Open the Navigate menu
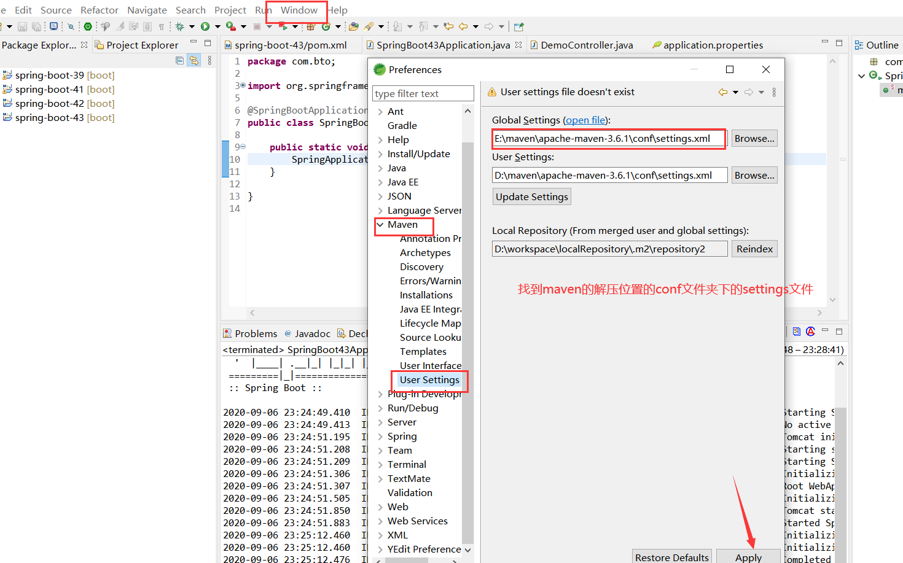 coord(147,10)
